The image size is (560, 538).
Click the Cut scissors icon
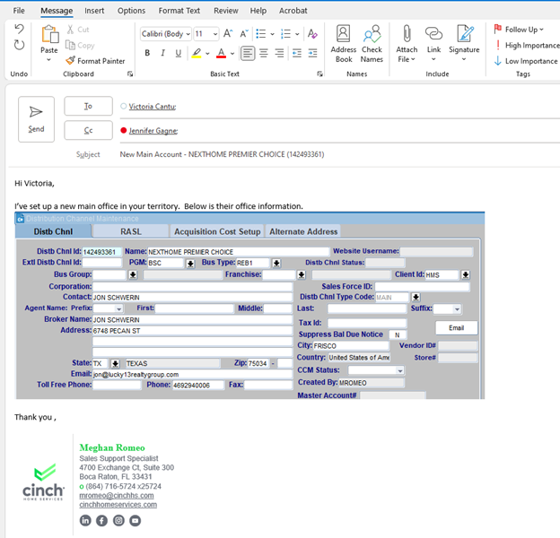coord(70,30)
